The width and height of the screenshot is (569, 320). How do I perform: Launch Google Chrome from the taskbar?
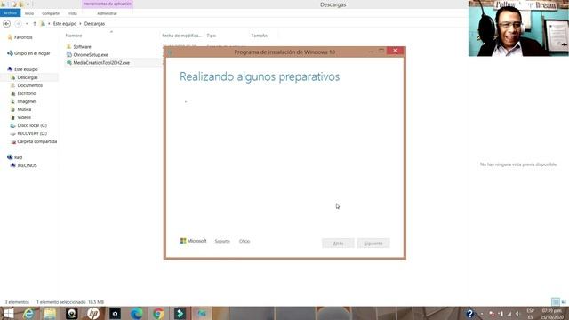158,314
